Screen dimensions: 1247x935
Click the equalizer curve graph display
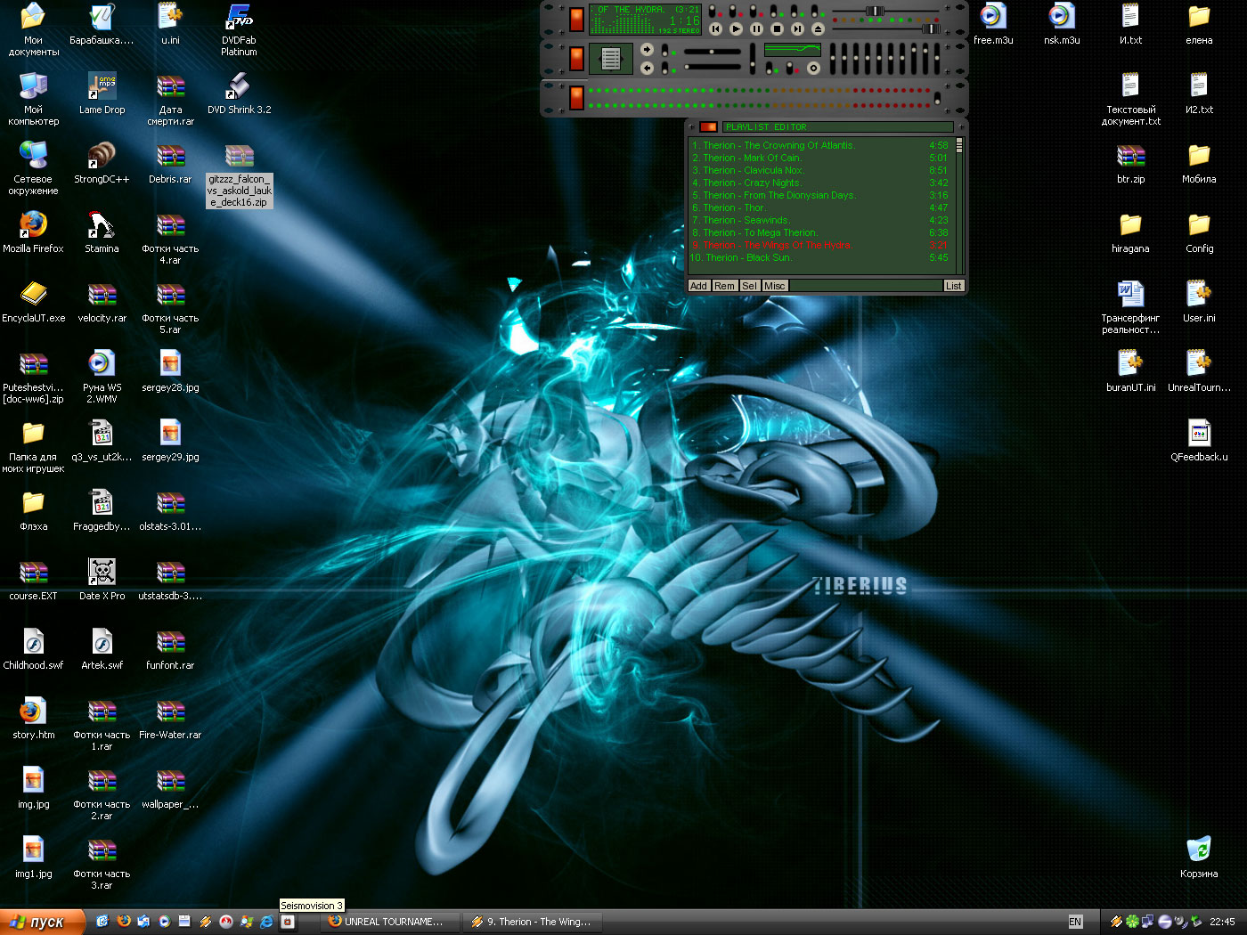pos(793,50)
